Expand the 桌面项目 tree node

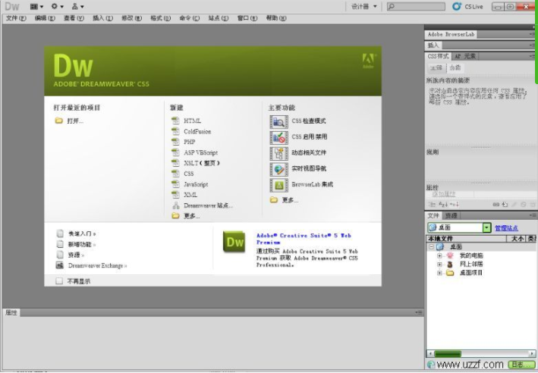point(439,273)
